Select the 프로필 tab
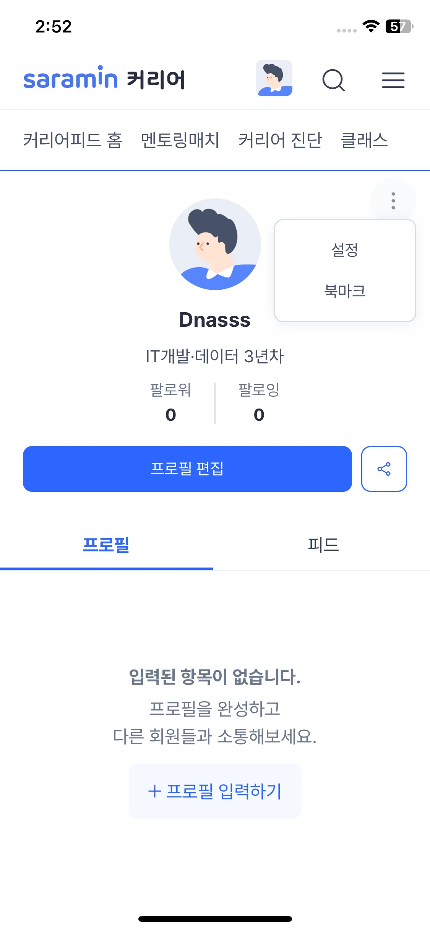This screenshot has height=931, width=430. (x=106, y=545)
